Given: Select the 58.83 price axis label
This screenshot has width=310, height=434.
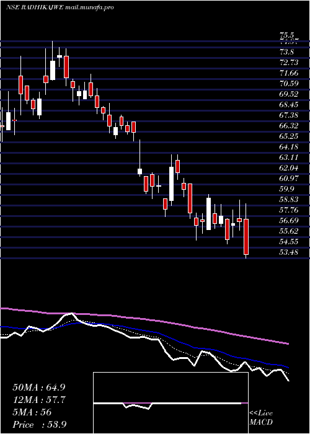Looking at the screenshot, I should [289, 199].
